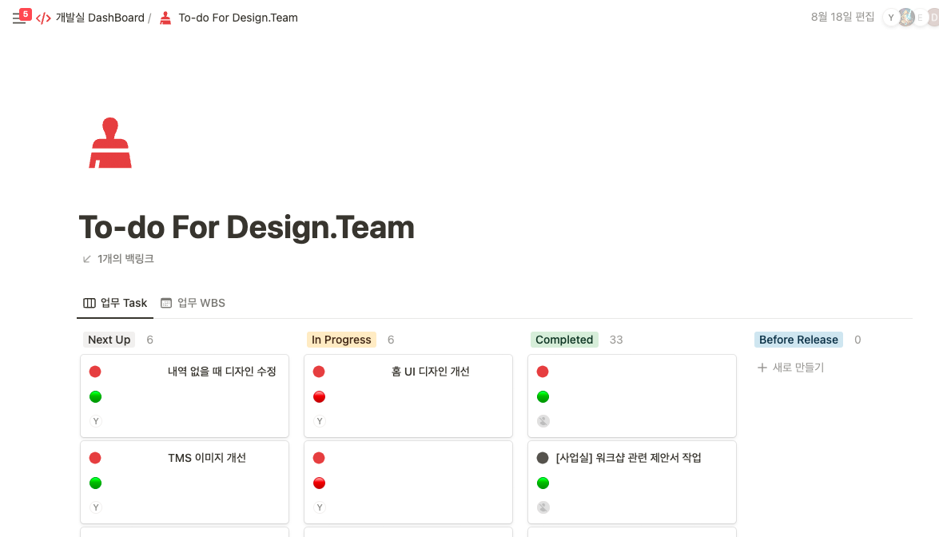Click red dot on 내역 없을 때 디자인 수정 card

point(95,372)
